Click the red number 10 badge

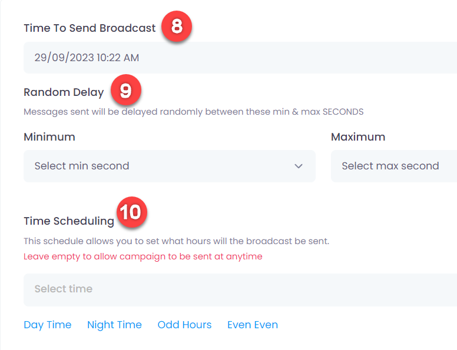click(132, 212)
